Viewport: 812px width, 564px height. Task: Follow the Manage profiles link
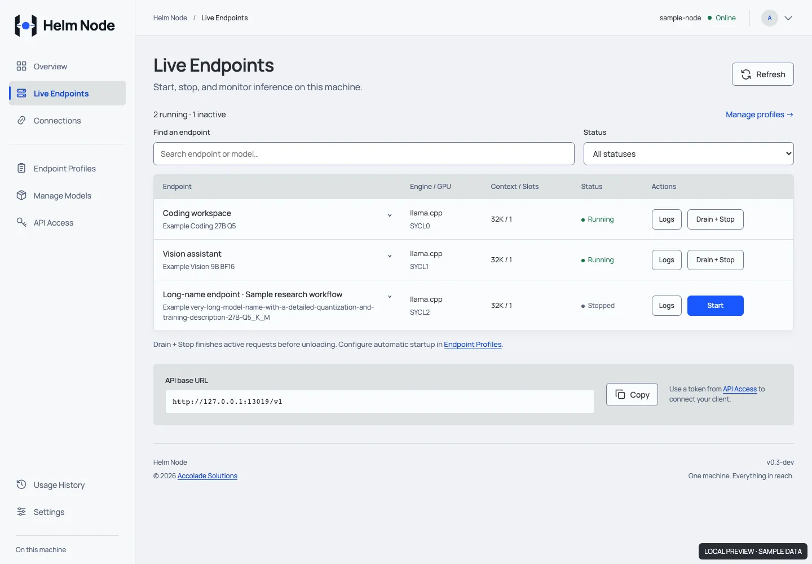pos(760,114)
